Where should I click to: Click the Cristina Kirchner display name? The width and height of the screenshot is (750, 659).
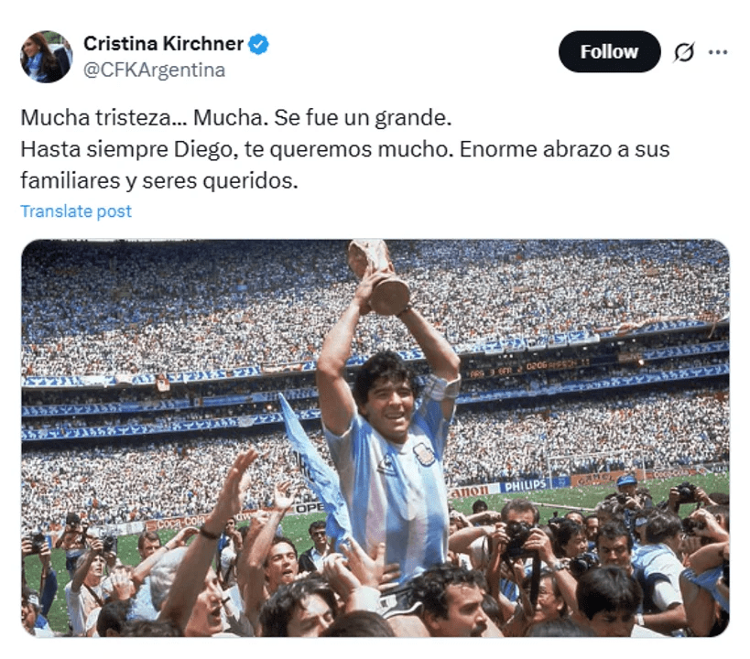[163, 44]
